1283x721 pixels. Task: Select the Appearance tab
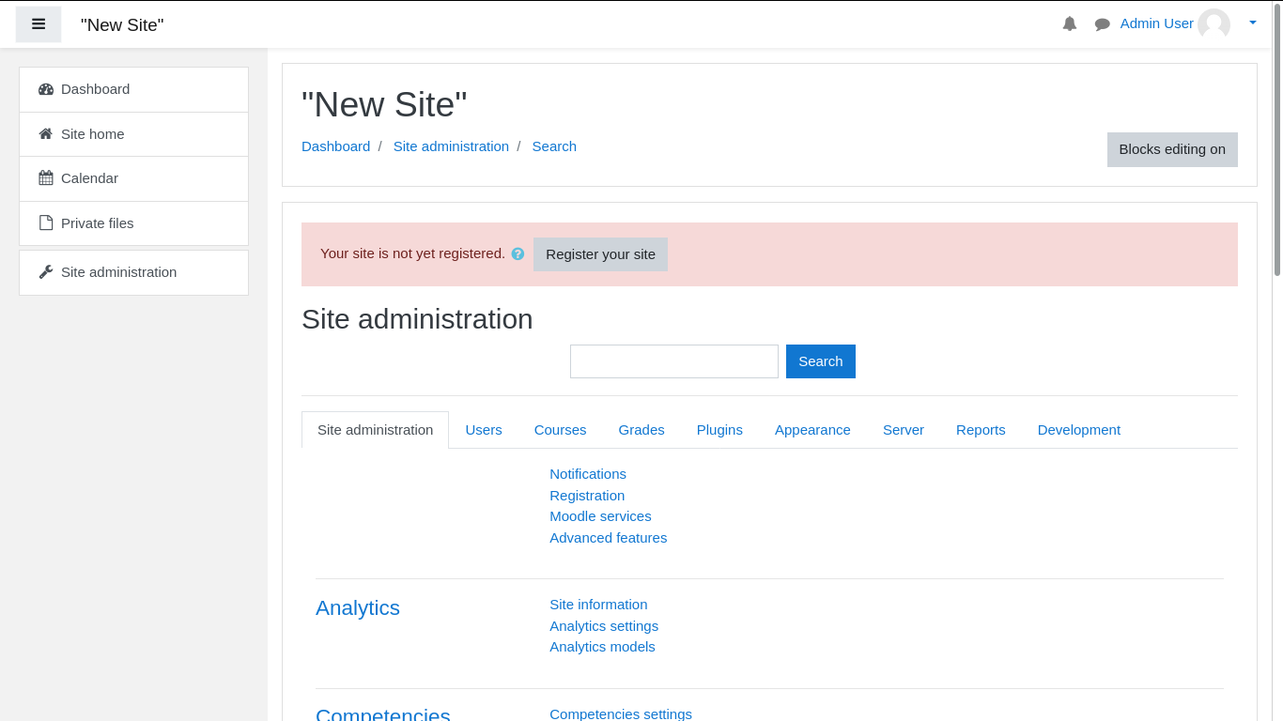click(x=812, y=430)
